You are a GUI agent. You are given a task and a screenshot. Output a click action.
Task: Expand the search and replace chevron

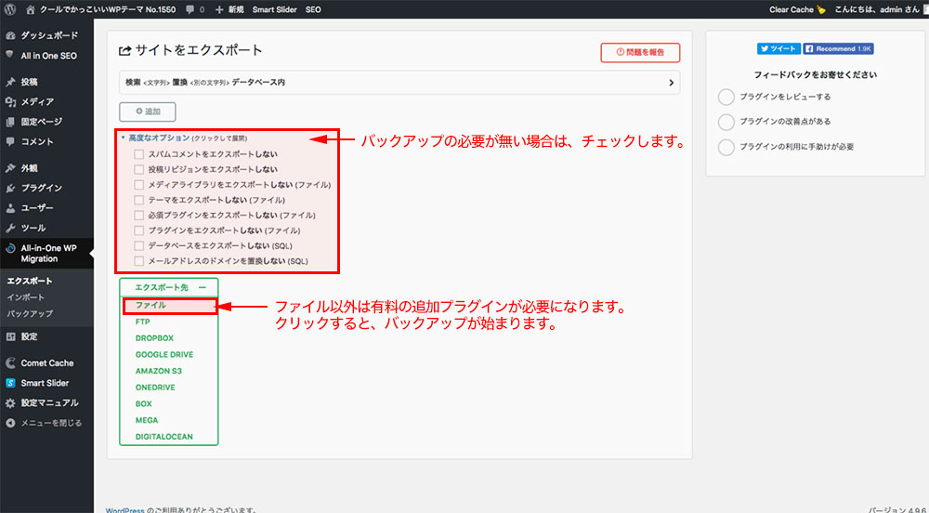click(672, 83)
